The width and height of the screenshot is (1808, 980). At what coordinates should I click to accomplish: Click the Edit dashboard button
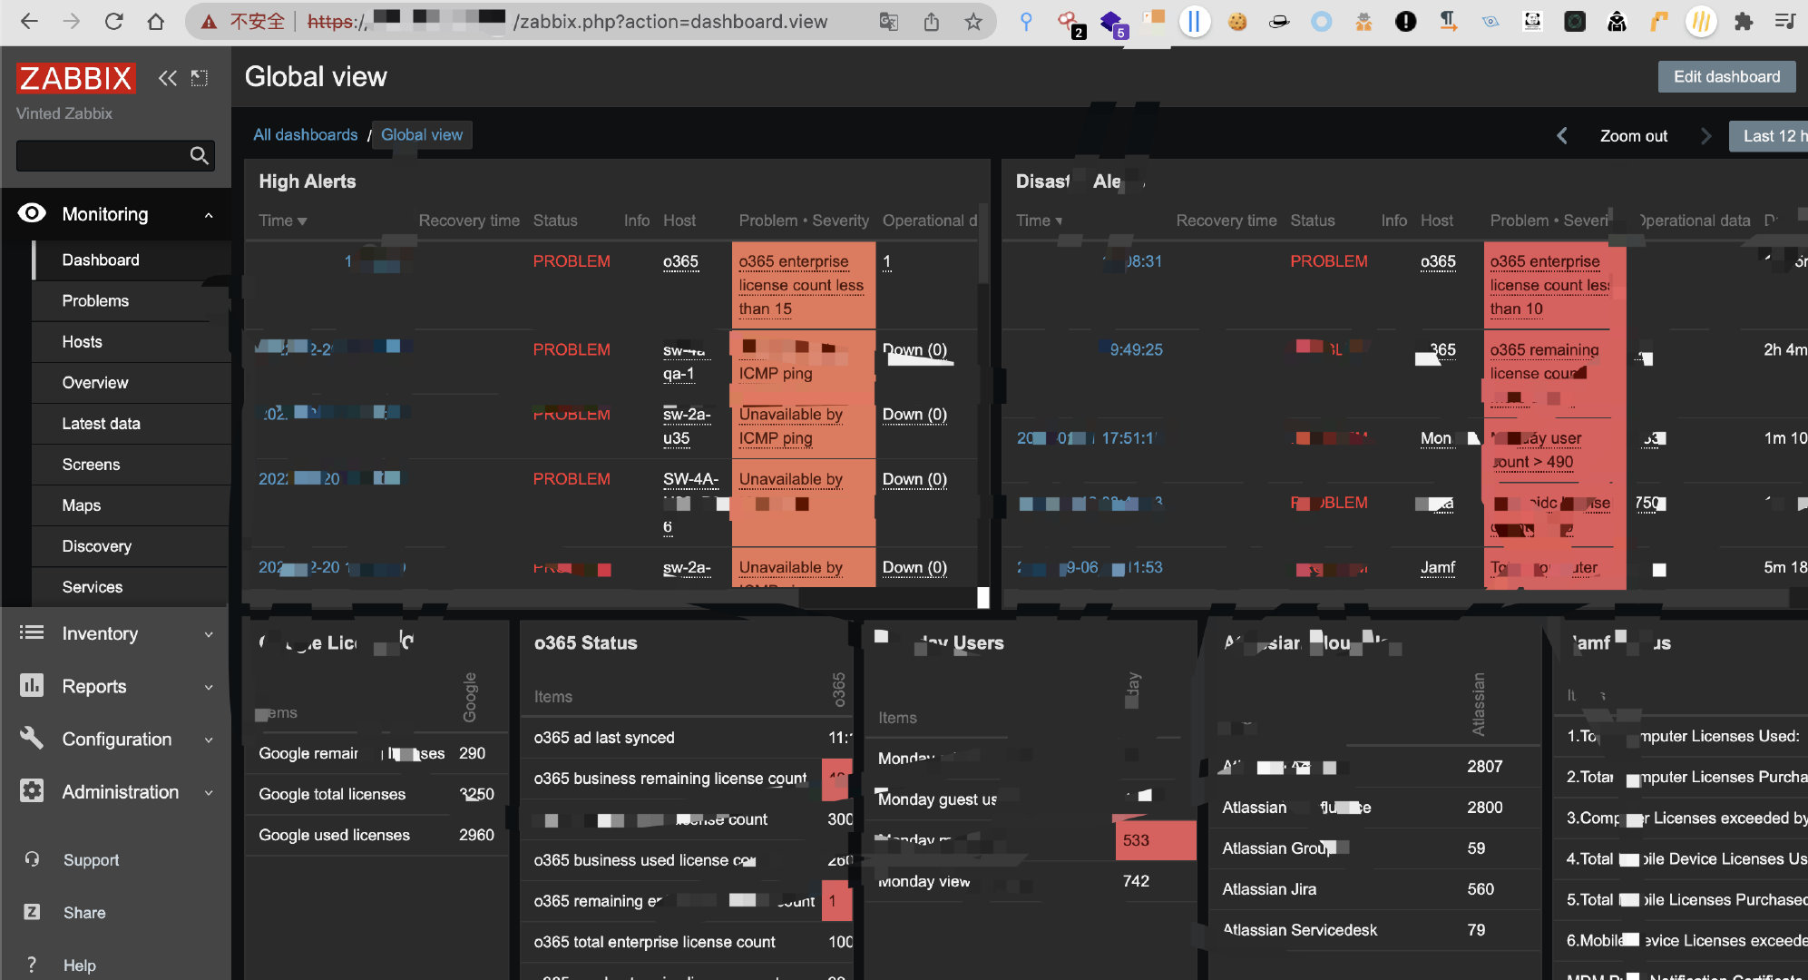point(1726,77)
